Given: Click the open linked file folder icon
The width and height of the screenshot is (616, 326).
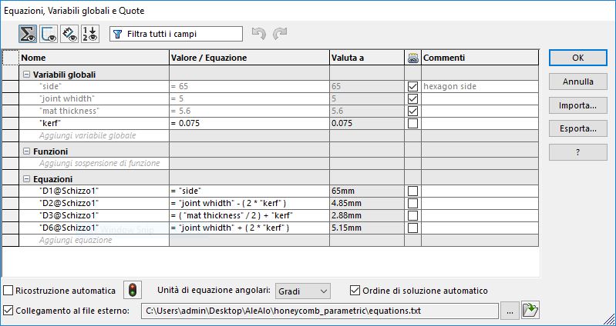Looking at the screenshot, I should 530,311.
